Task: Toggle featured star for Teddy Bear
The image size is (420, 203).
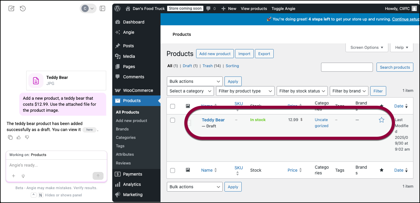Action: click(381, 120)
